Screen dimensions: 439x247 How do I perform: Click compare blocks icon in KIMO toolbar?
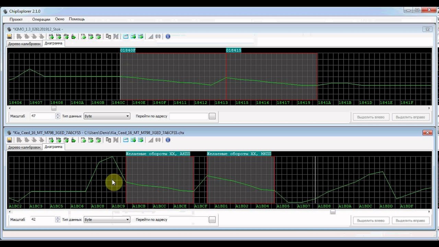point(108,36)
